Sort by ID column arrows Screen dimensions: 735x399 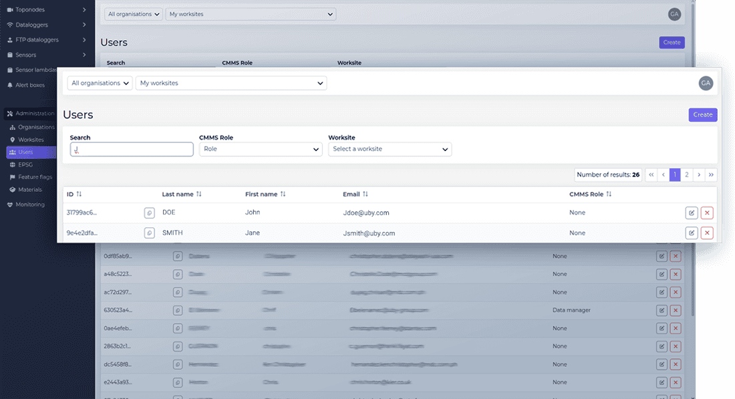pos(79,194)
